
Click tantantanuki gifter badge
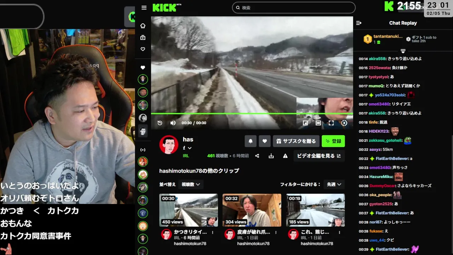368,39
